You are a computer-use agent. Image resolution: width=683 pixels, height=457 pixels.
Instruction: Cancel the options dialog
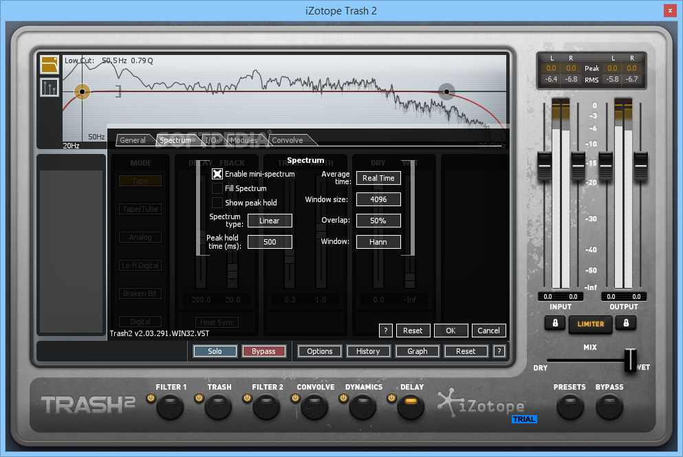pos(489,331)
